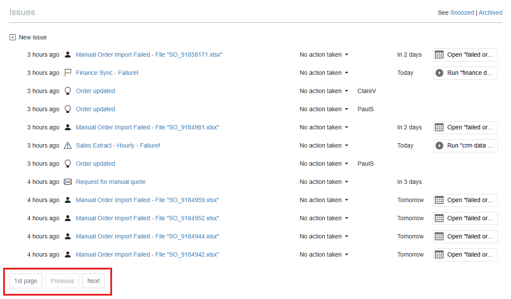Click the ClareV assignee name
Image resolution: width=511 pixels, height=299 pixels.
pos(366,91)
